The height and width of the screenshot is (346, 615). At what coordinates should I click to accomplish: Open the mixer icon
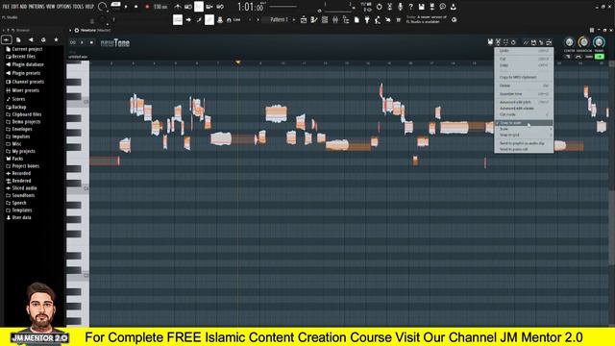pos(335,19)
